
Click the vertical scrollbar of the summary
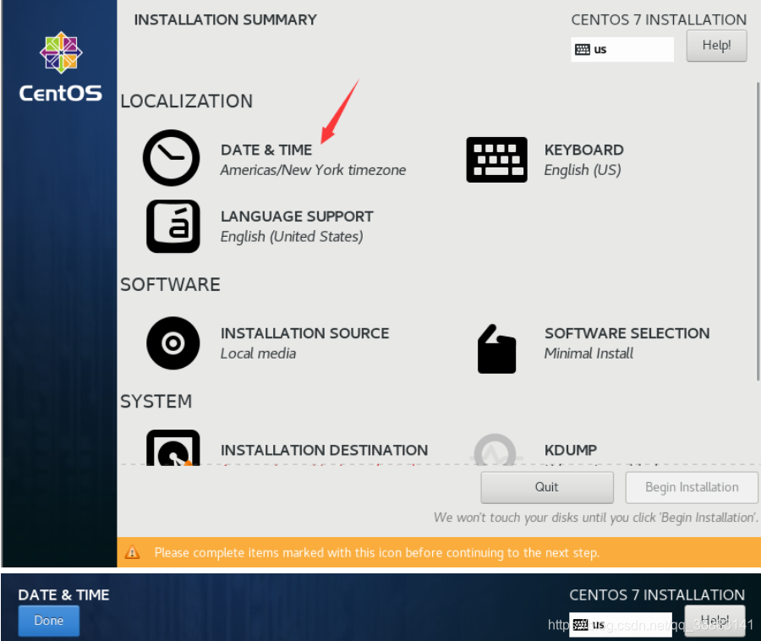point(758,232)
